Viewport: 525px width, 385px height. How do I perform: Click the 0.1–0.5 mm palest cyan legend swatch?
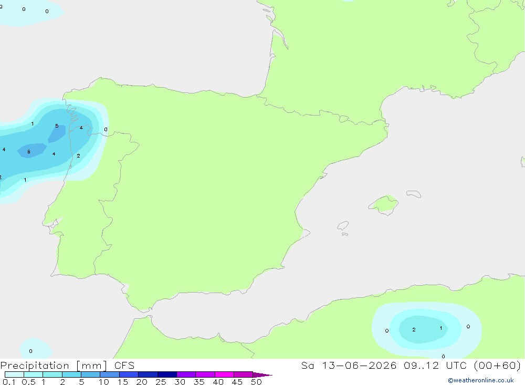pyautogui.click(x=14, y=374)
